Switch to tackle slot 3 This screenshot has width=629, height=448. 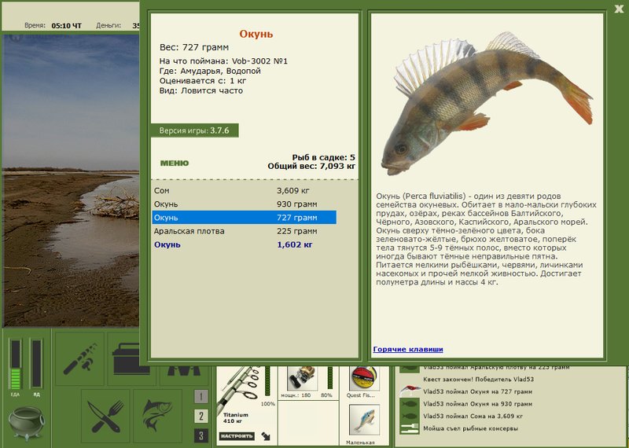pyautogui.click(x=201, y=435)
